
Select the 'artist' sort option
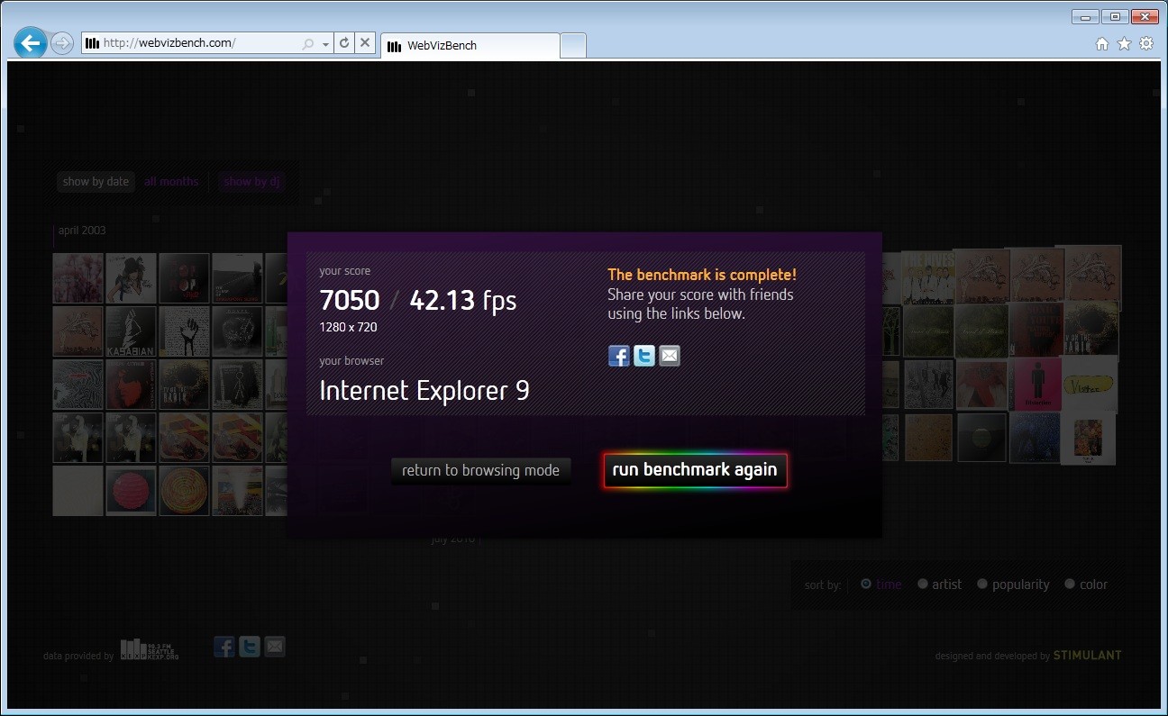pos(939,585)
